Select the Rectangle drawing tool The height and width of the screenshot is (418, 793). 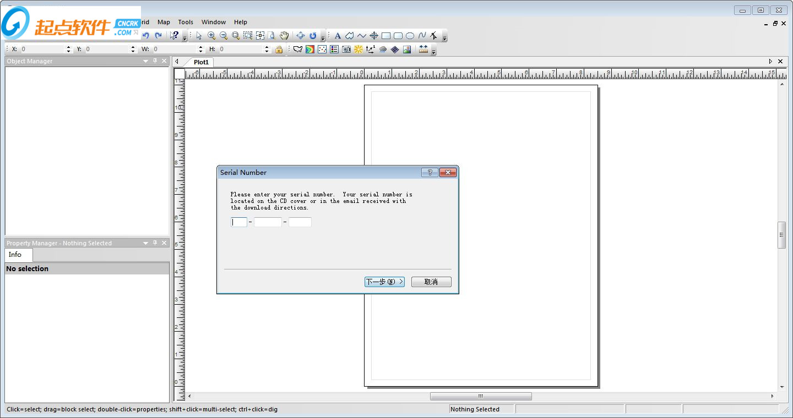tap(386, 36)
